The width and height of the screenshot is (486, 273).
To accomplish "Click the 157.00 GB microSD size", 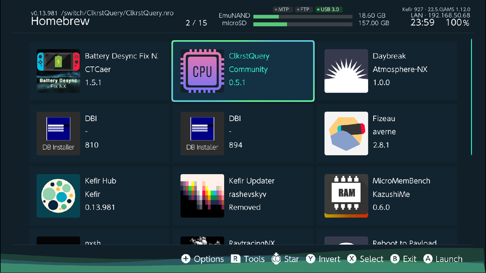I will coord(374,23).
